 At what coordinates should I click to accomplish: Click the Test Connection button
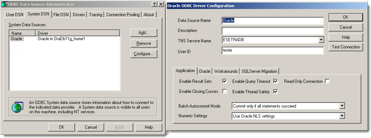[346, 47]
